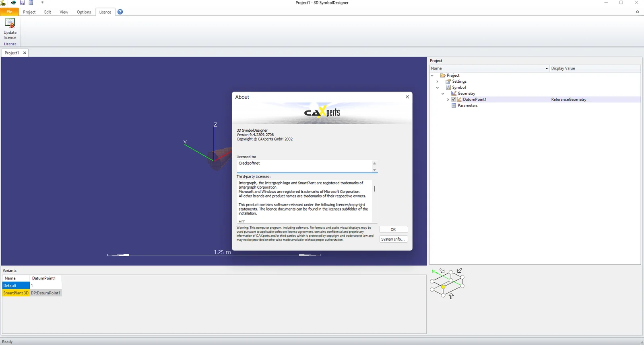Click the top-right diagonal arrow of view cube
The image size is (644, 345).
coord(460,271)
